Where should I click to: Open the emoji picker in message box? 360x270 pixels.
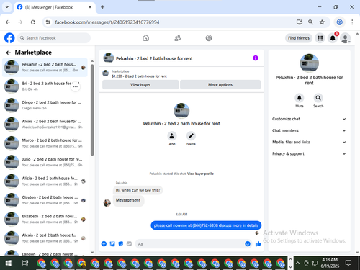click(x=248, y=244)
